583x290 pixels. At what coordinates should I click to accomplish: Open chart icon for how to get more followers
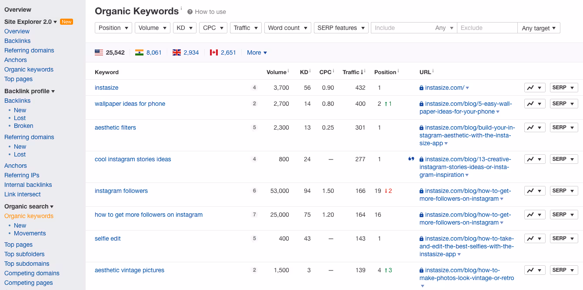click(535, 215)
